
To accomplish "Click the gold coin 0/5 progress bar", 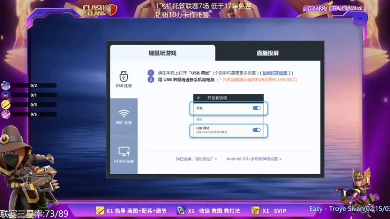I will coord(34,105).
